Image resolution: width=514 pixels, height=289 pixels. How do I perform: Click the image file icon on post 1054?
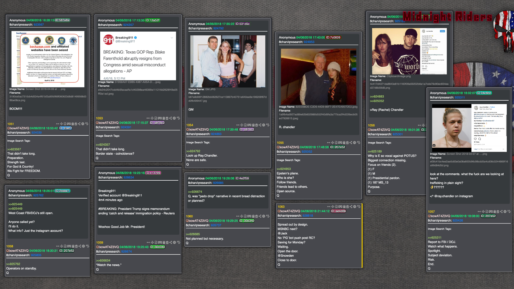coord(245,125)
